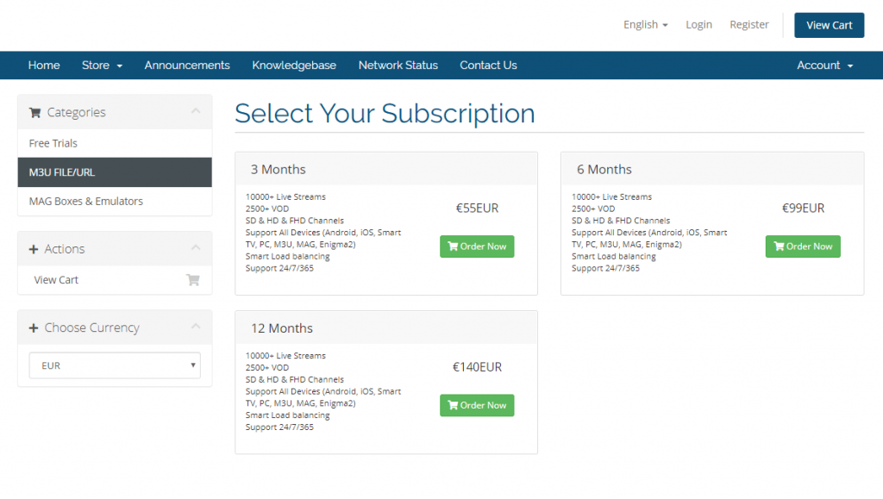Collapse the Choose Currency panel chevron
Viewport: 883px width, 499px height.
(196, 327)
